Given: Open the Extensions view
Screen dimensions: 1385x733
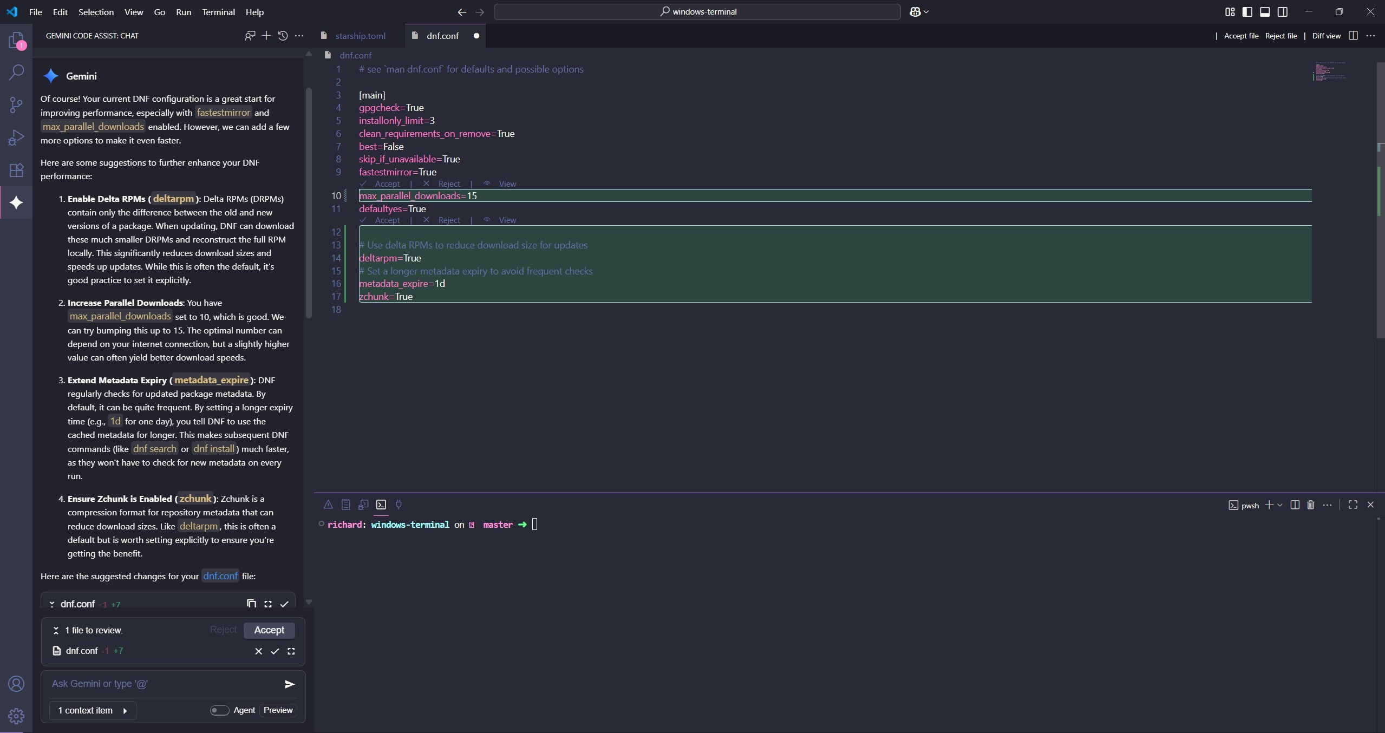Looking at the screenshot, I should click(x=16, y=169).
